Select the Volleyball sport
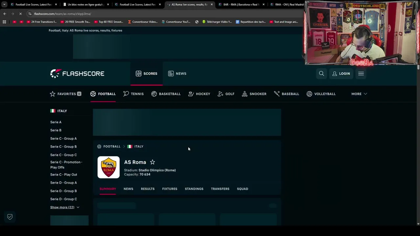Image resolution: width=420 pixels, height=236 pixels. (321, 94)
